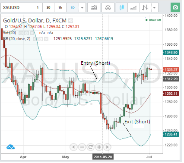Expand the chart style dropdown arrow
184x163 pixels.
(154, 7)
